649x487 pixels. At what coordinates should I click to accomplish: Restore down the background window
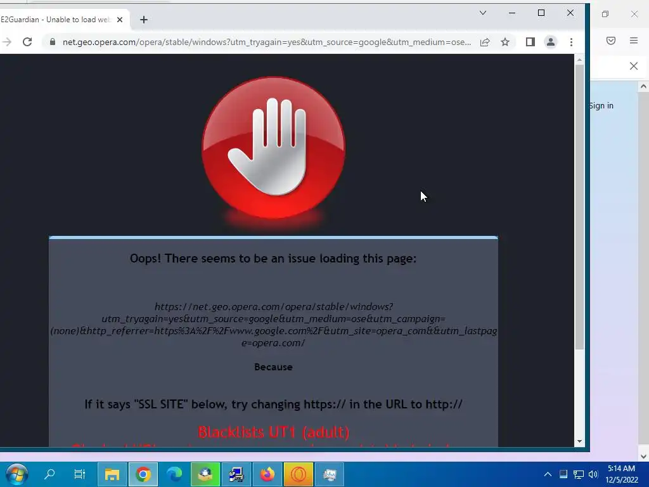click(x=605, y=14)
